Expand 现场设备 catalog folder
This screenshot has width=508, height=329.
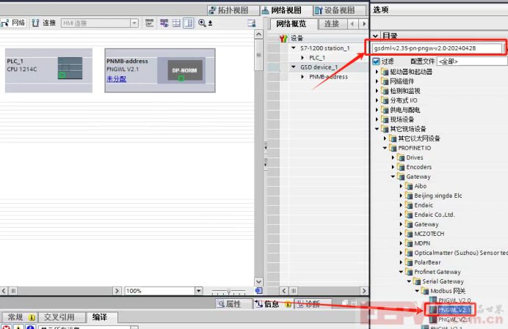(x=377, y=119)
